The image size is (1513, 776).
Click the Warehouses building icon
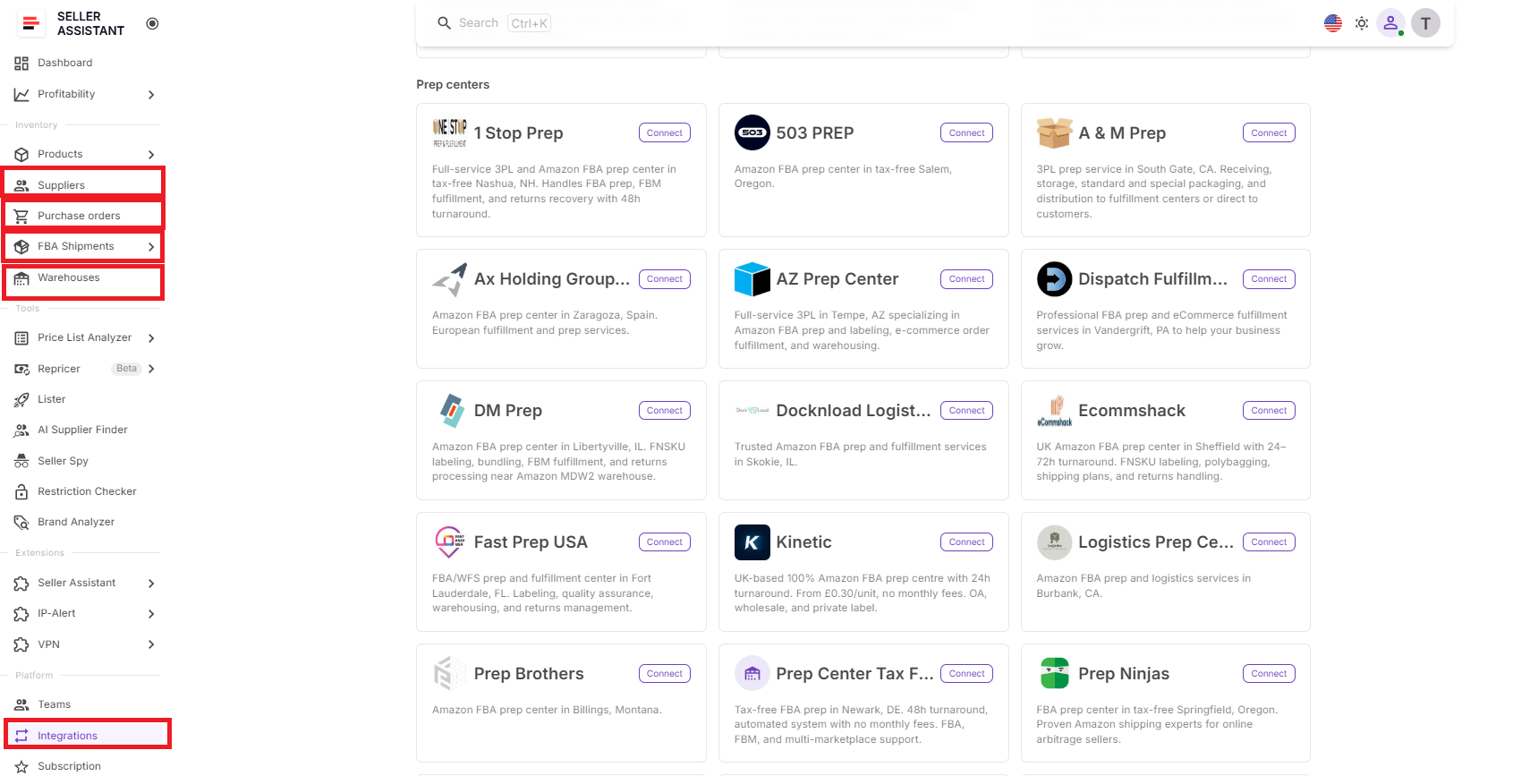[x=21, y=278]
